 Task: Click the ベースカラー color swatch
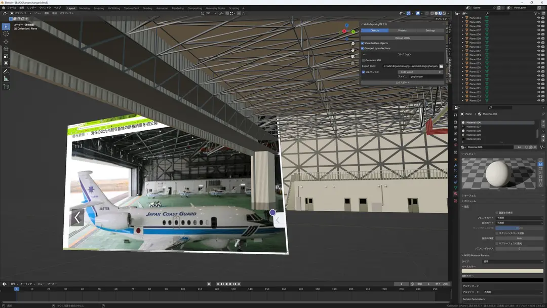coord(502,271)
